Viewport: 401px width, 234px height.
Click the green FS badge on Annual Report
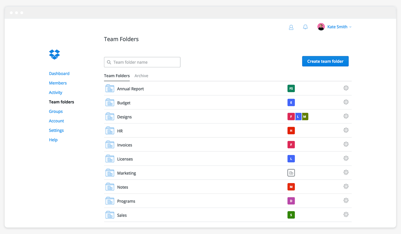(291, 89)
